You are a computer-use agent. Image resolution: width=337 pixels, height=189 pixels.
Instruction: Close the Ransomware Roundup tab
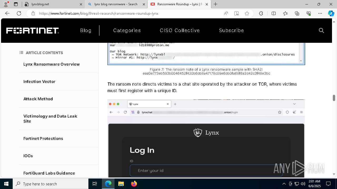tap(207, 4)
